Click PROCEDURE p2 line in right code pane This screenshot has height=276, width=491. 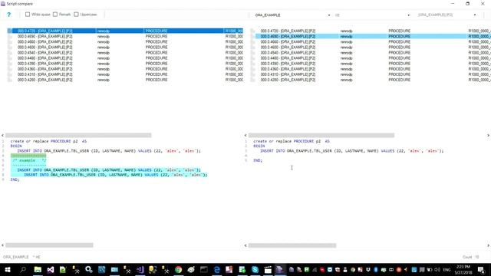coord(292,141)
